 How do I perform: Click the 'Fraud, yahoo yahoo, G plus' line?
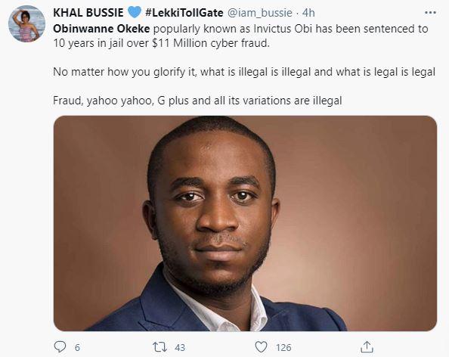[197, 101]
